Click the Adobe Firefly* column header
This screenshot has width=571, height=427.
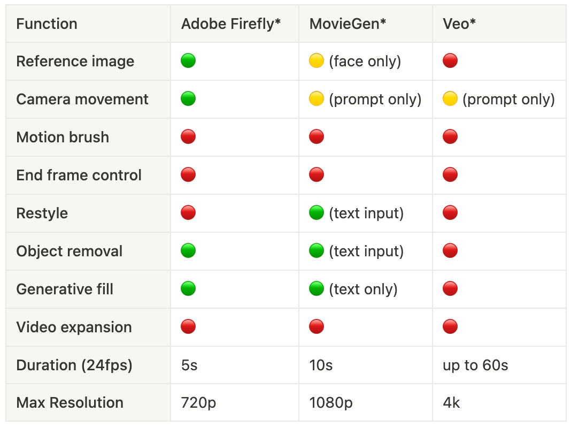(x=231, y=24)
